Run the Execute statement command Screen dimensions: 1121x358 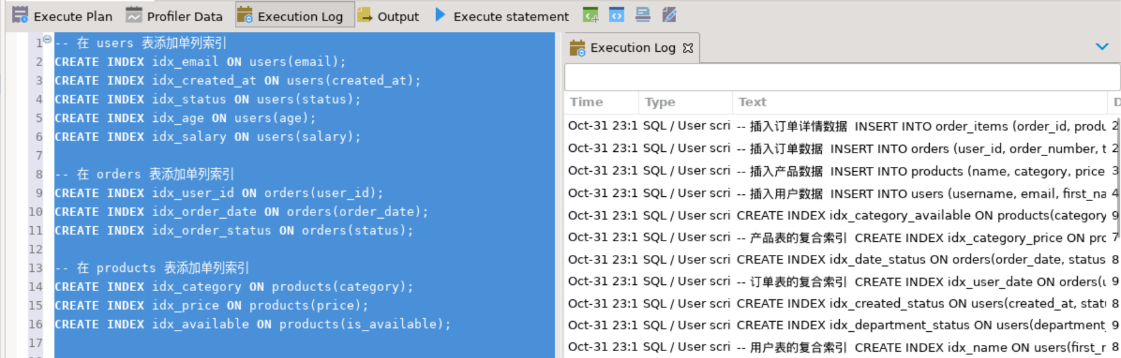pyautogui.click(x=501, y=16)
